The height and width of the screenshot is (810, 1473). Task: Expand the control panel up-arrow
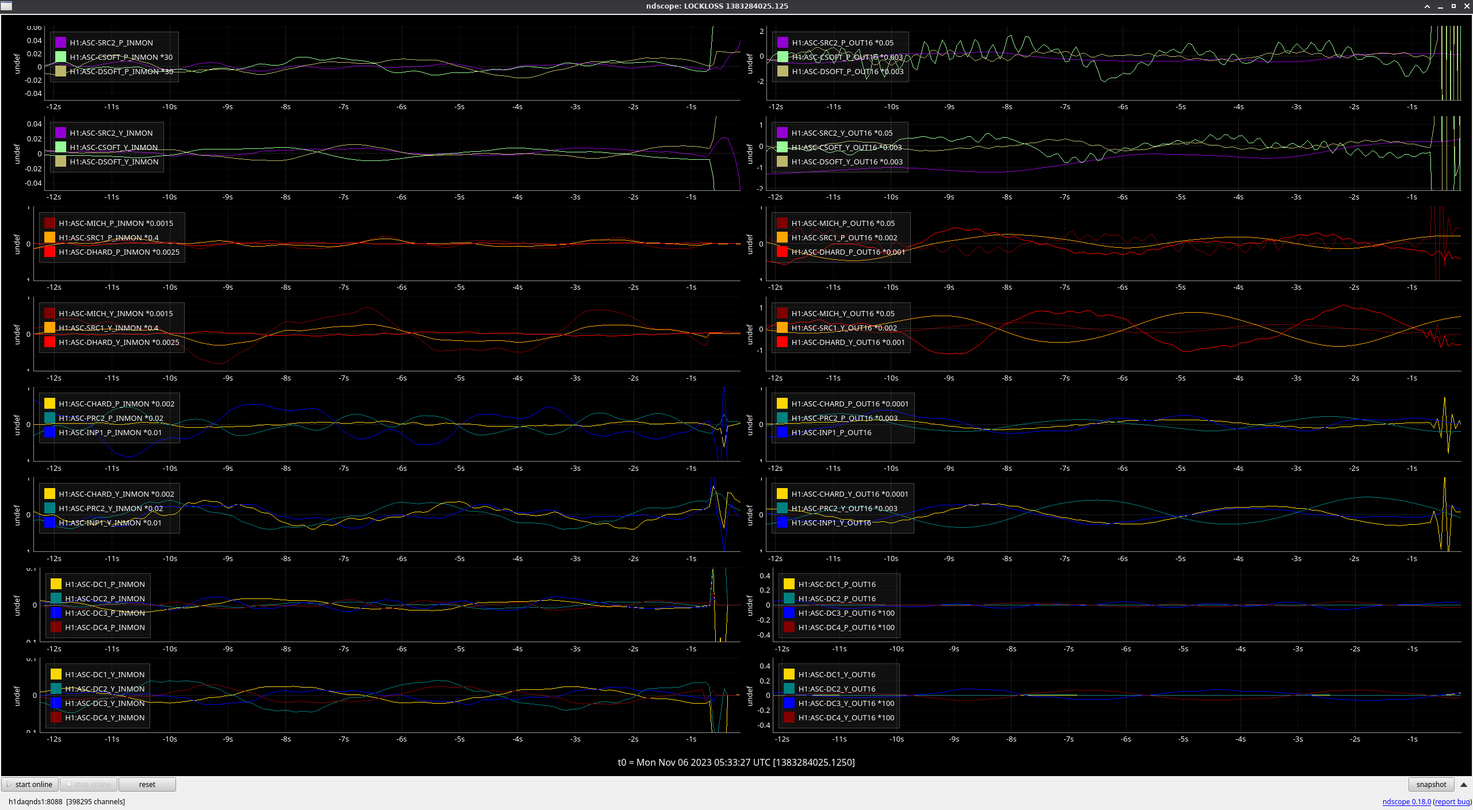pos(1464,784)
